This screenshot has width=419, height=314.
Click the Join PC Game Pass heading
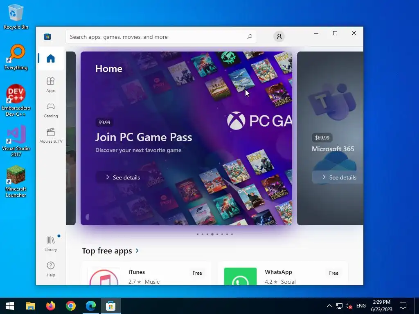(144, 137)
